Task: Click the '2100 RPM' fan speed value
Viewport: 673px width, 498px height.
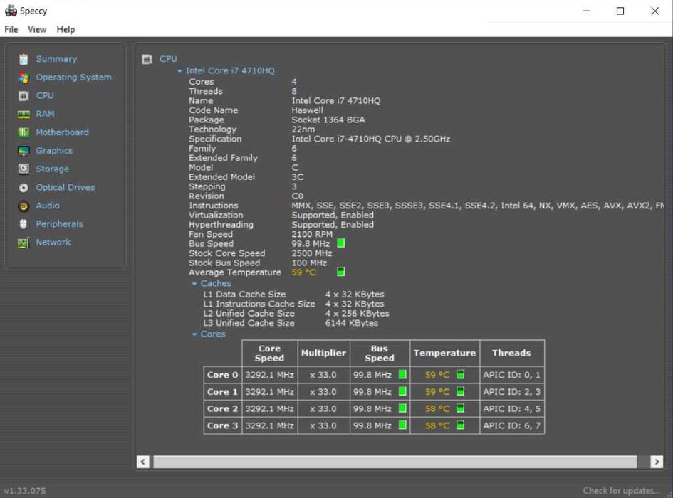Action: (312, 234)
